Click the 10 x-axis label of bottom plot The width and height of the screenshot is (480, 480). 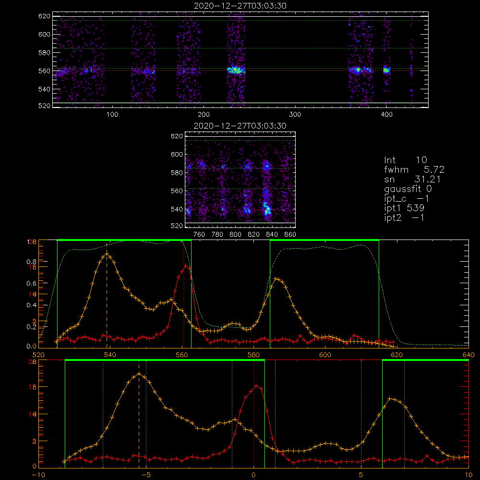coord(468,475)
